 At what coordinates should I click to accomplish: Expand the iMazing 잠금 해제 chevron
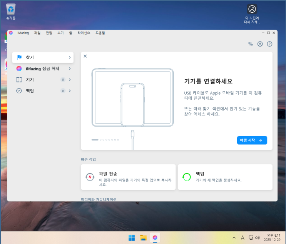(x=70, y=69)
